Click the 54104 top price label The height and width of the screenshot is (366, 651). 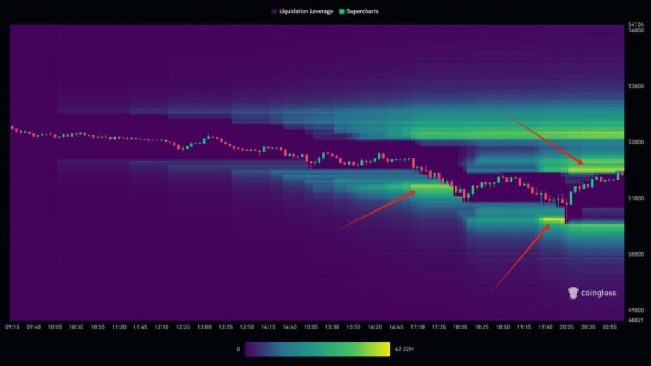pos(636,25)
